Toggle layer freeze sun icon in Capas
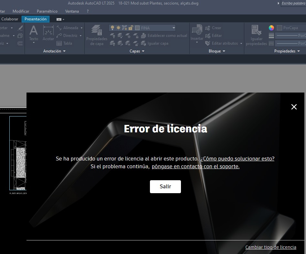This screenshot has width=306, height=254. tap(118, 28)
